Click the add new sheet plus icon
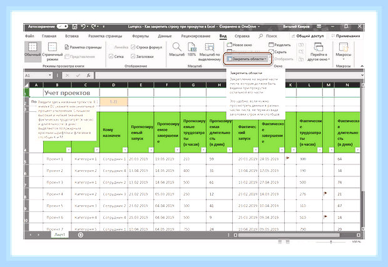 pos(81,235)
